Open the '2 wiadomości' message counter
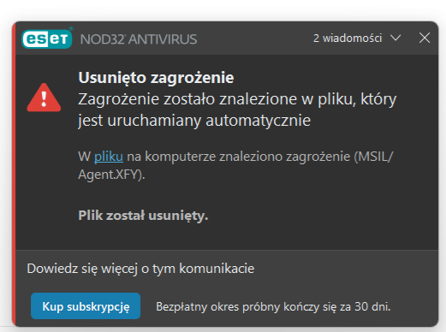 [x=348, y=39]
